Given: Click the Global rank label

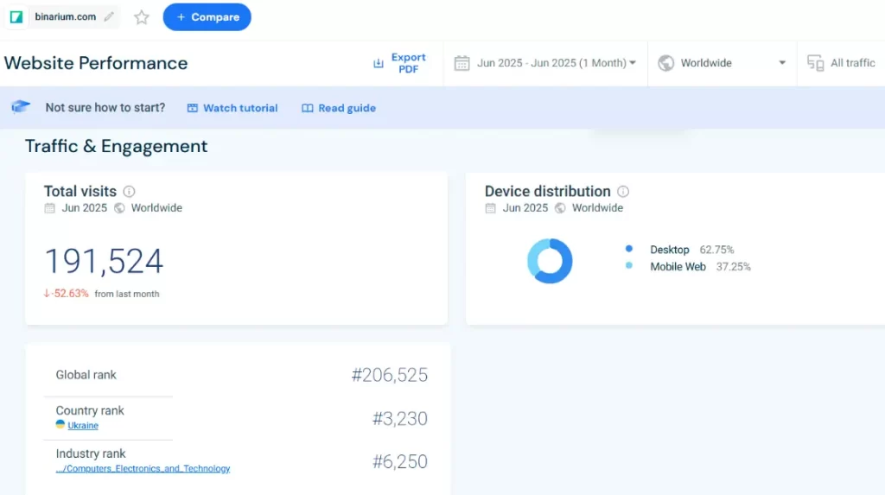Looking at the screenshot, I should pos(86,375).
